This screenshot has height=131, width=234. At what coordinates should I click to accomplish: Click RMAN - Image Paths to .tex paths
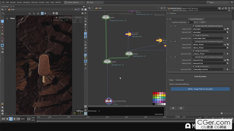click(200, 89)
